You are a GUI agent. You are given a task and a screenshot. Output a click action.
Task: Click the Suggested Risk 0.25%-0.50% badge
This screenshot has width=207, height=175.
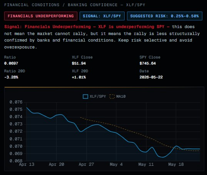pyautogui.click(x=165, y=16)
